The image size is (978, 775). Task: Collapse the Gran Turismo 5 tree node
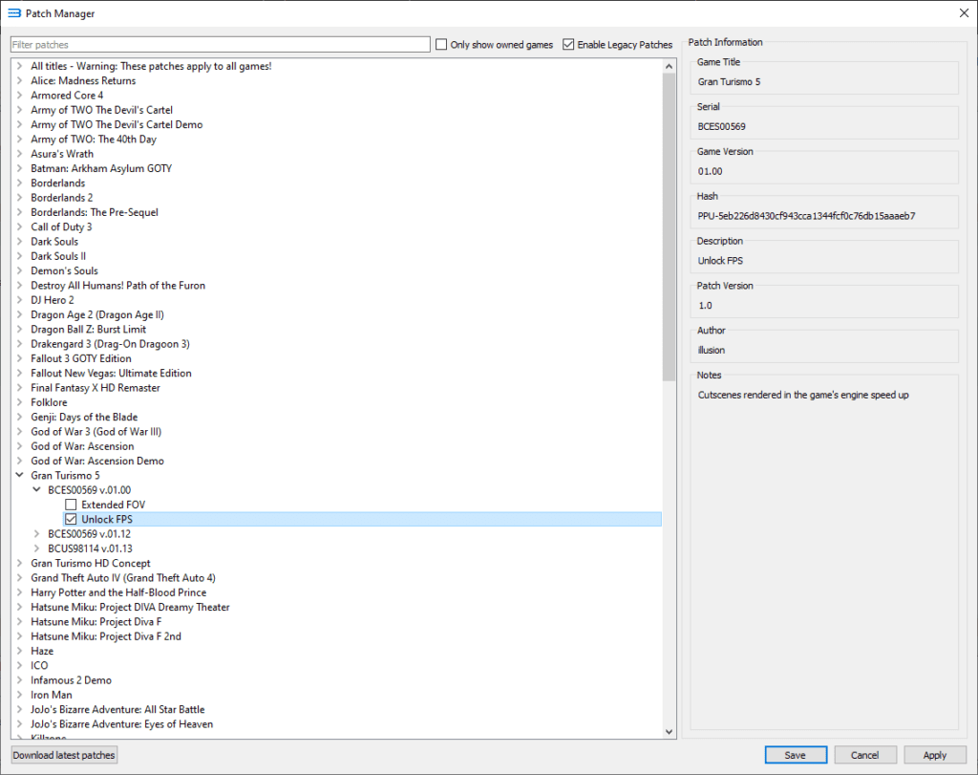point(20,475)
